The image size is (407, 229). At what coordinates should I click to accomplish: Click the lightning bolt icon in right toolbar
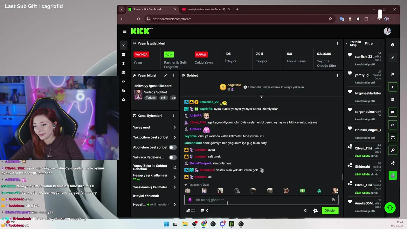393,87
